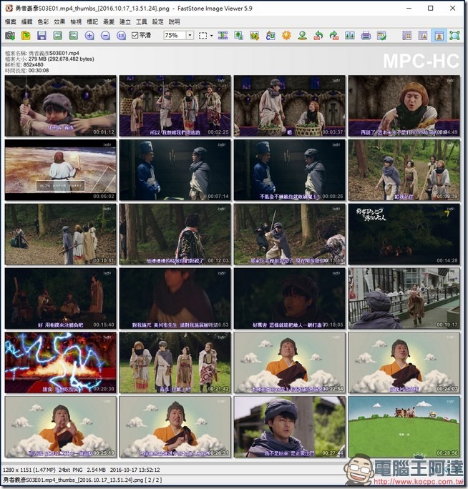Click the acquire from scanner camera icon

(10, 36)
